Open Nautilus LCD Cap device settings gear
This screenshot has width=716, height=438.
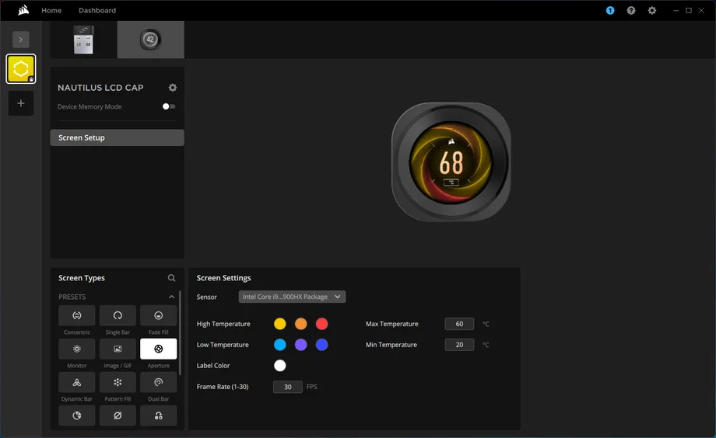pyautogui.click(x=173, y=88)
